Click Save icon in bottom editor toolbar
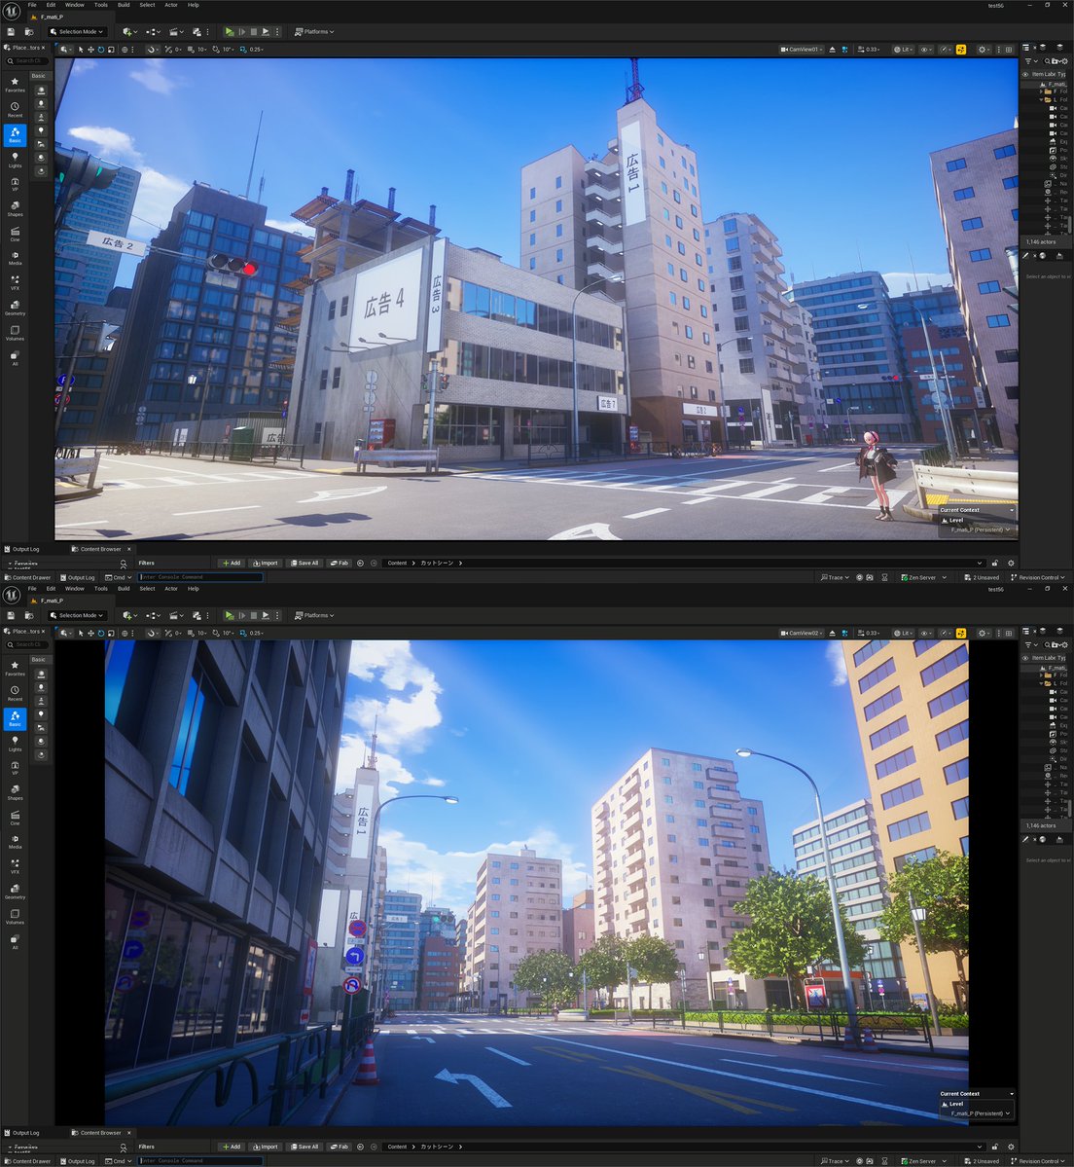This screenshot has height=1167, width=1074. click(11, 615)
